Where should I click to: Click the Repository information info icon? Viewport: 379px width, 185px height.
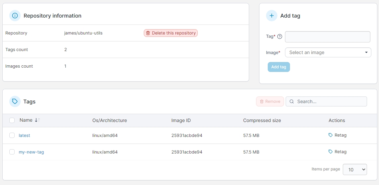point(15,16)
